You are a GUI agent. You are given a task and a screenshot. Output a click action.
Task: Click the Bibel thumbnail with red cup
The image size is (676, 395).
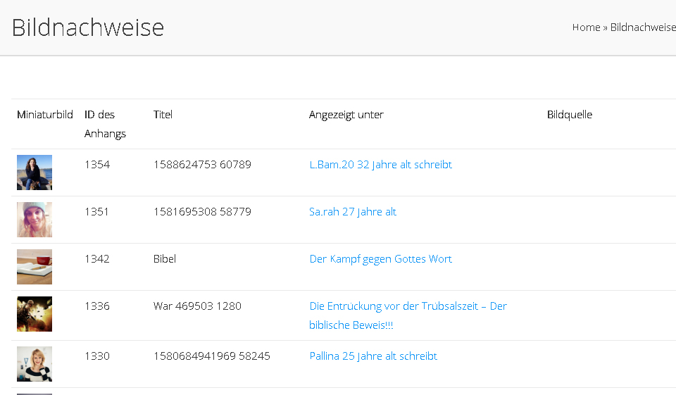[35, 267]
